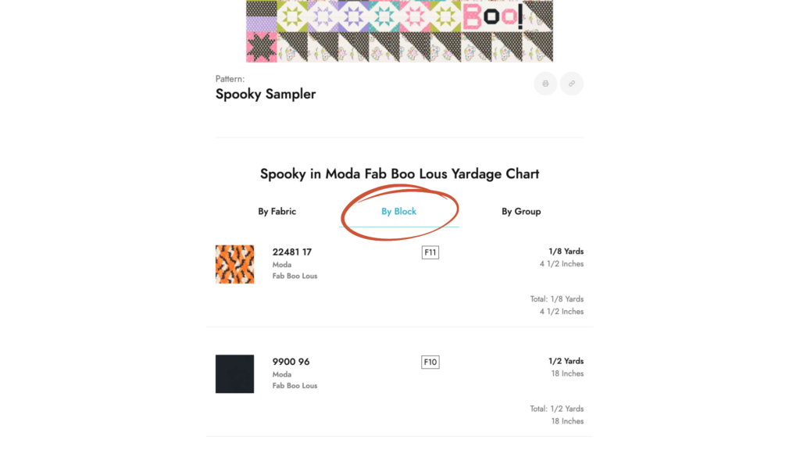
Task: Open fabric 22481 17 title
Action: coord(292,252)
